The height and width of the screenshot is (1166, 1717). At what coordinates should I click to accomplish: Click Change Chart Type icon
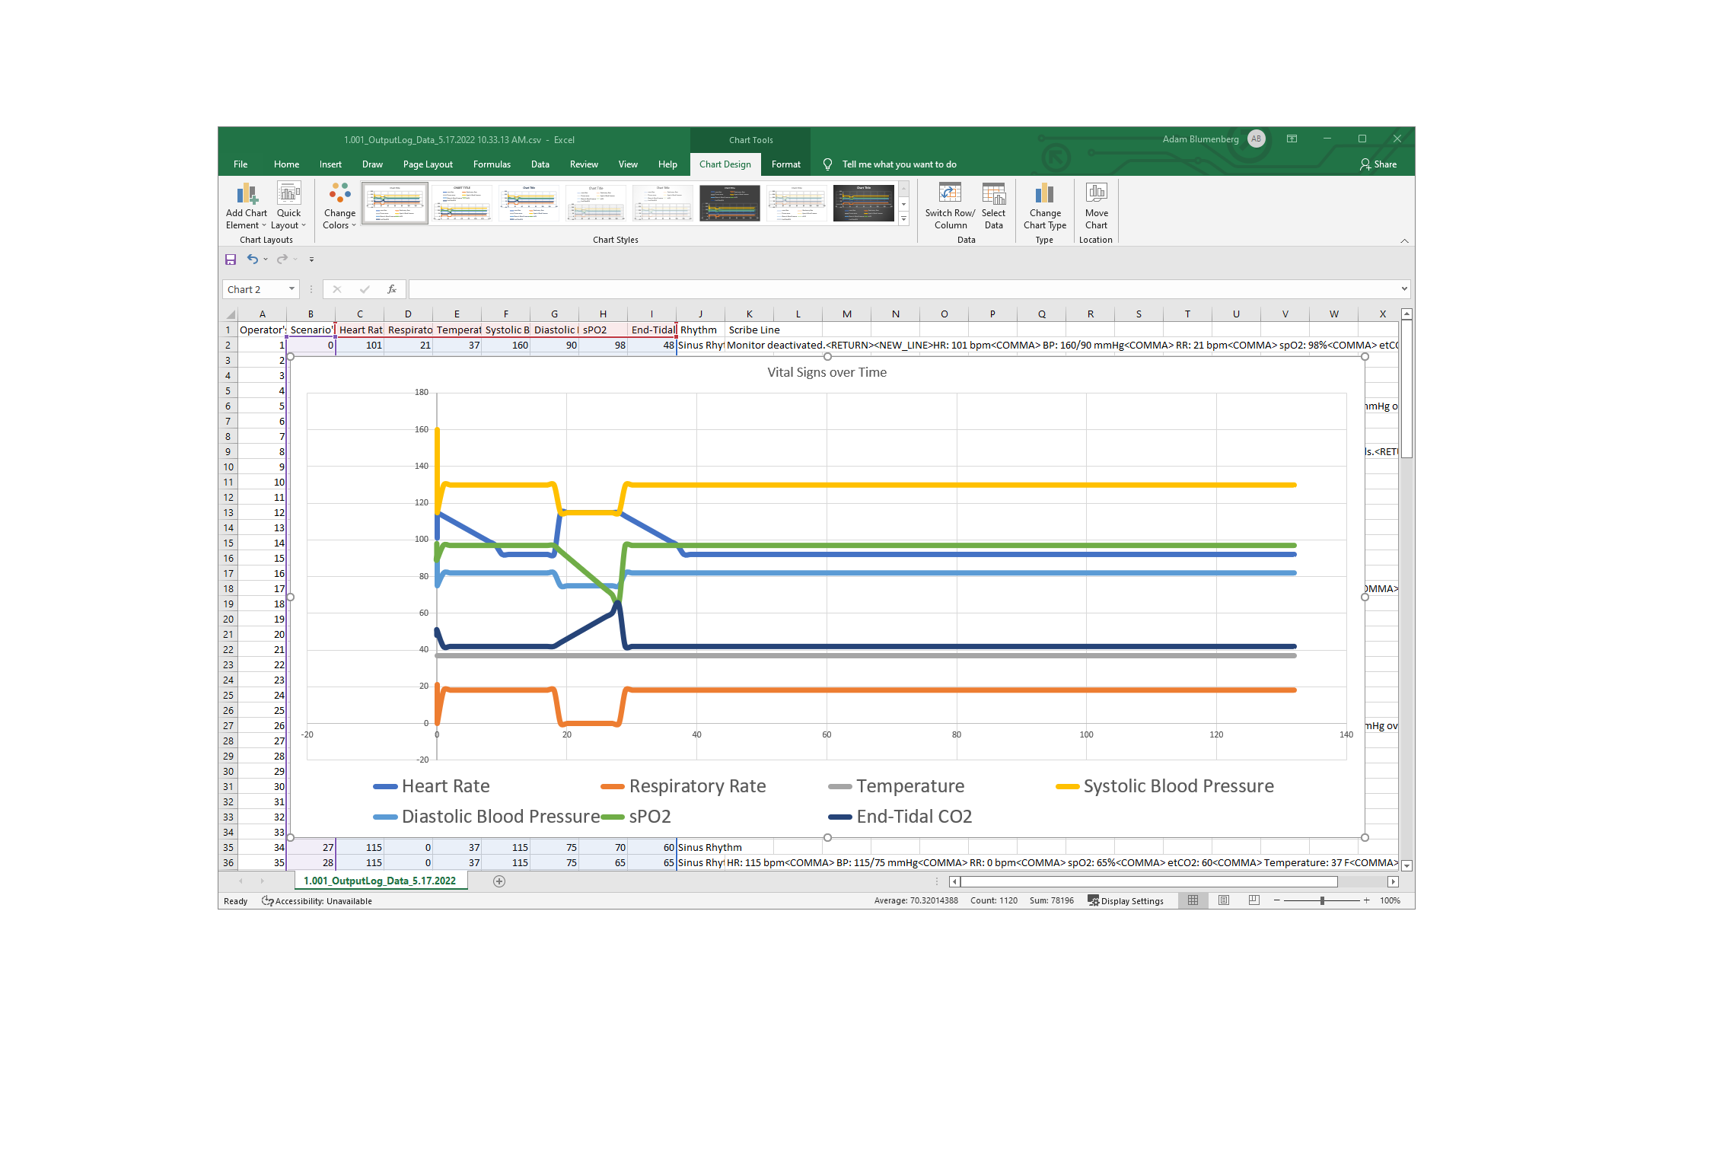point(1045,193)
